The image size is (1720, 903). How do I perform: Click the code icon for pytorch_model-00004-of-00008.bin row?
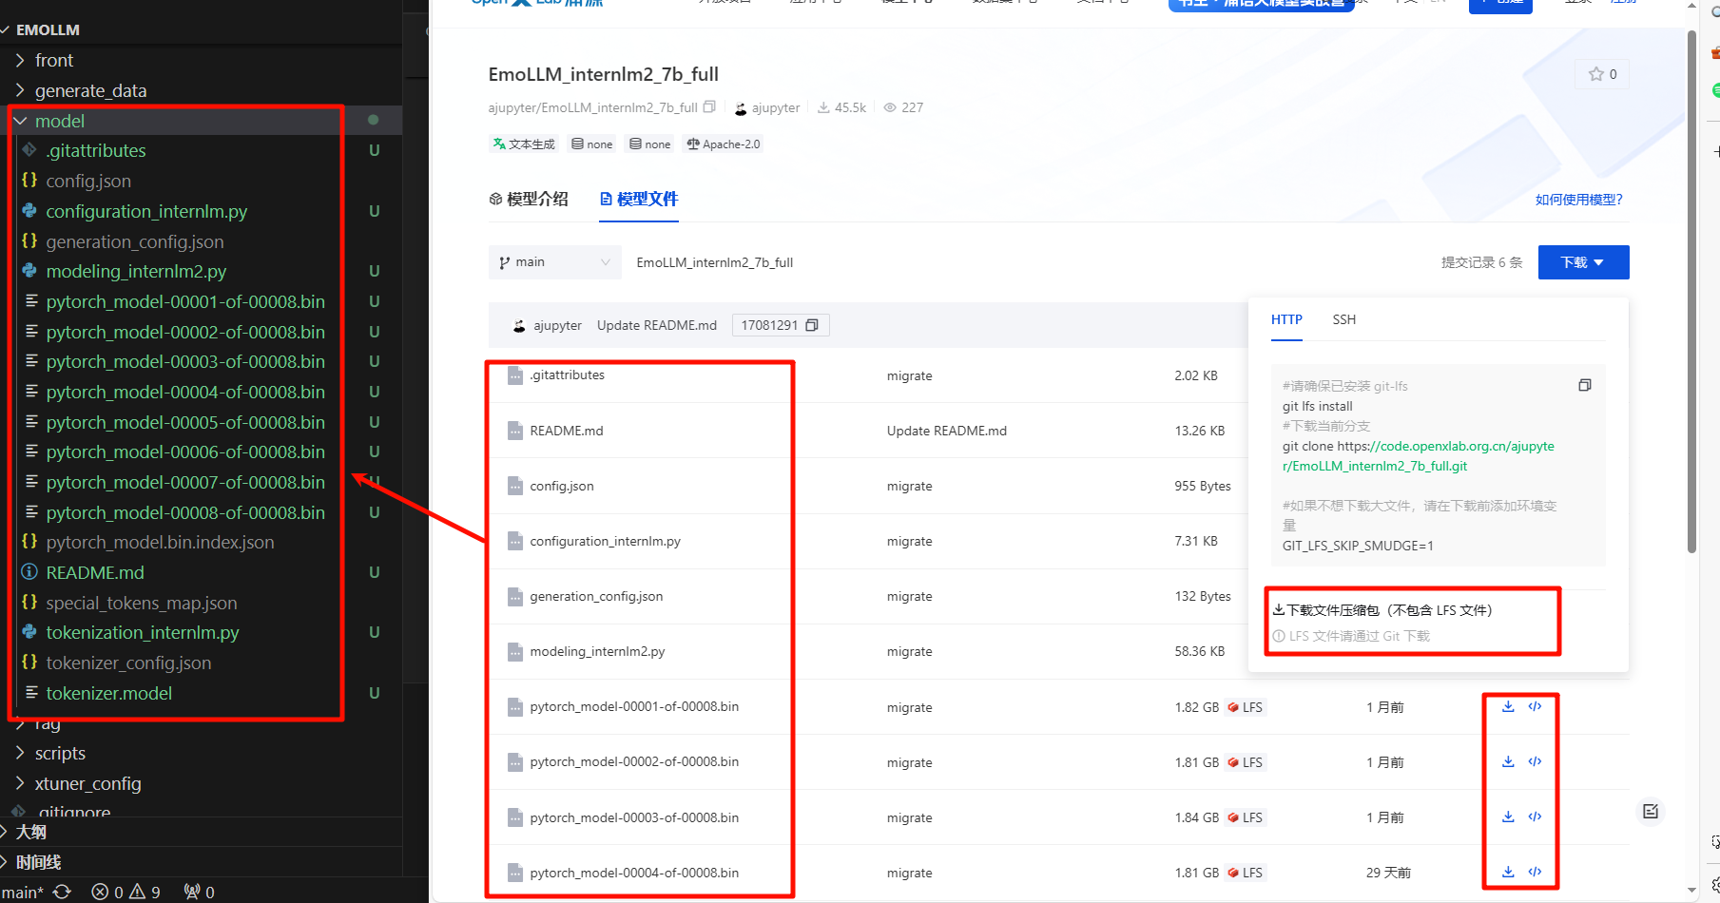click(x=1535, y=872)
